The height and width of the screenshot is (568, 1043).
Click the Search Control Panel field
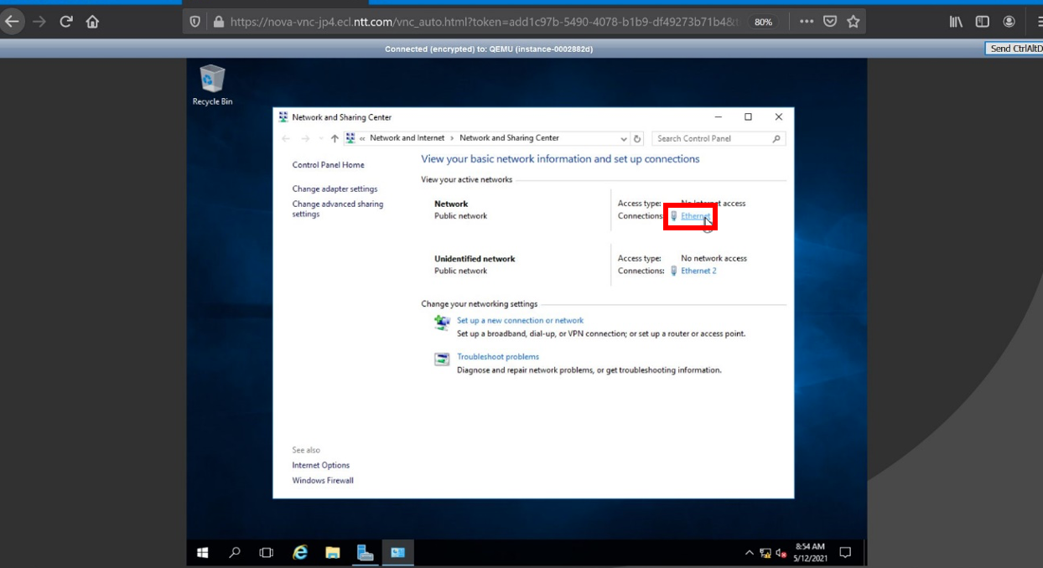(713, 139)
